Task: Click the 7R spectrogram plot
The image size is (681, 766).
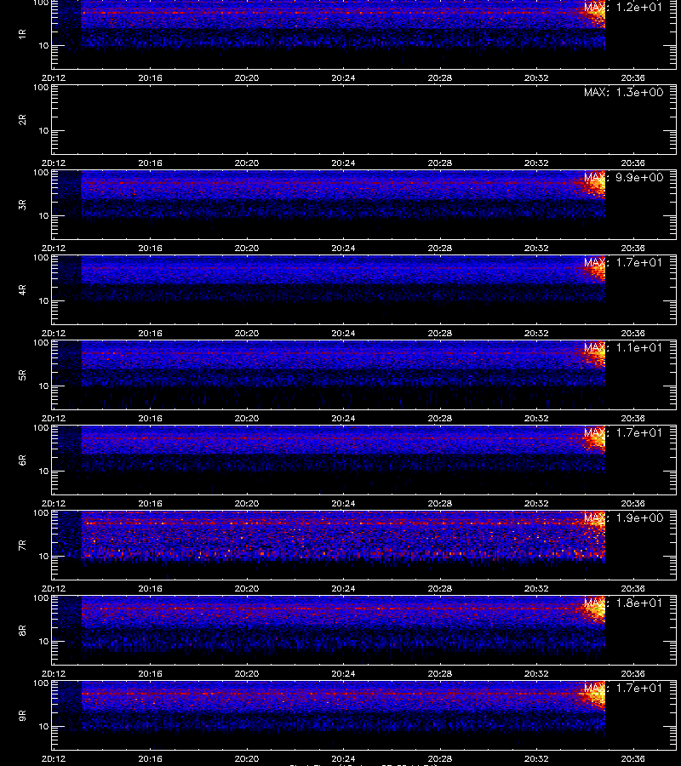Action: (x=364, y=546)
